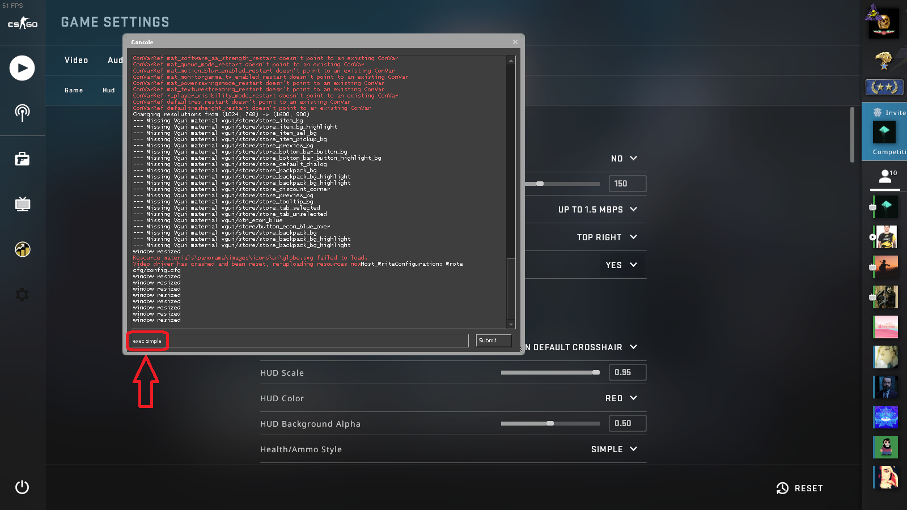
Task: Open the Play menu with the play button
Action: pyautogui.click(x=22, y=68)
